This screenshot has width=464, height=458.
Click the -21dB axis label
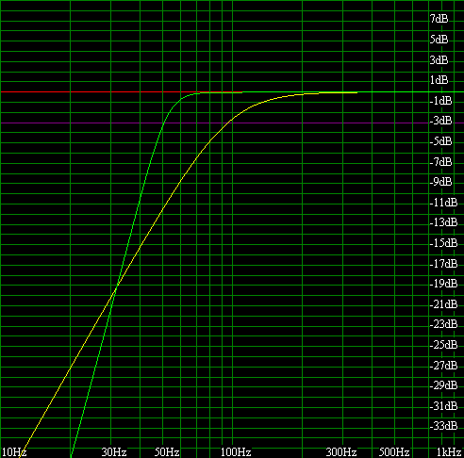click(x=443, y=304)
